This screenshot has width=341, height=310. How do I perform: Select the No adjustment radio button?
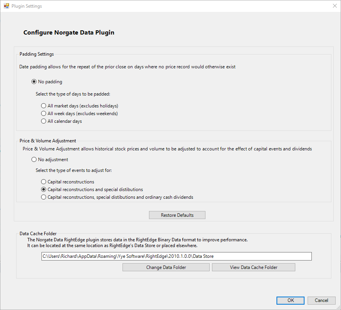click(x=50, y=160)
